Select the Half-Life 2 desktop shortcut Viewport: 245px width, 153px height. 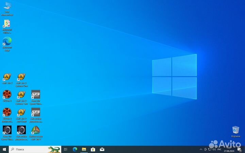7,79
